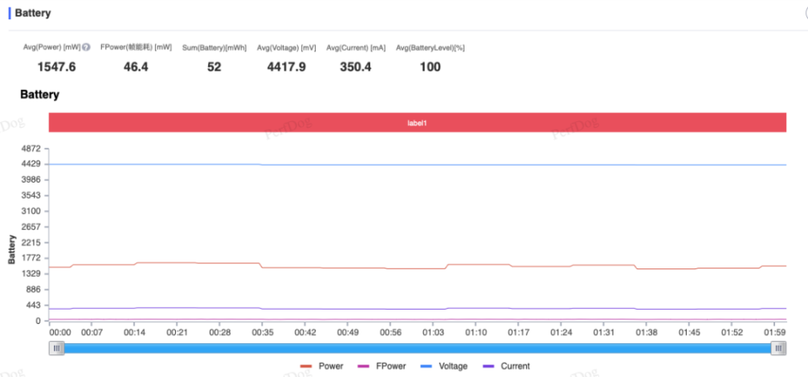Image resolution: width=808 pixels, height=377 pixels.
Task: Click the left handle of time range slider
Action: (x=56, y=348)
